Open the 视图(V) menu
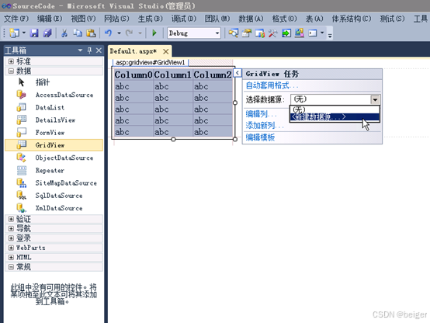The width and height of the screenshot is (430, 323). [x=83, y=19]
